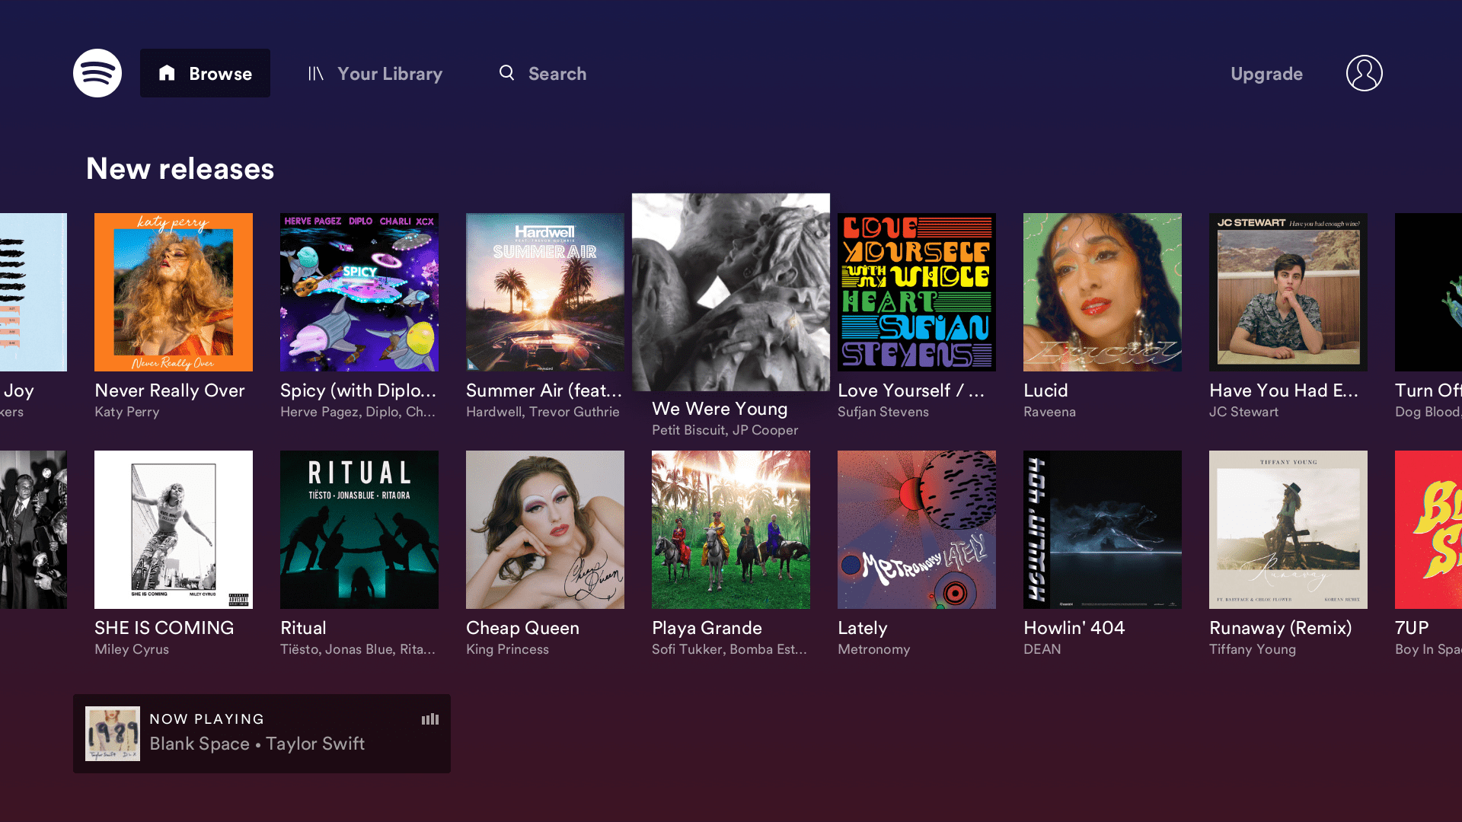Open the Now Playing Blank Space bar
The height and width of the screenshot is (822, 1462).
click(262, 734)
